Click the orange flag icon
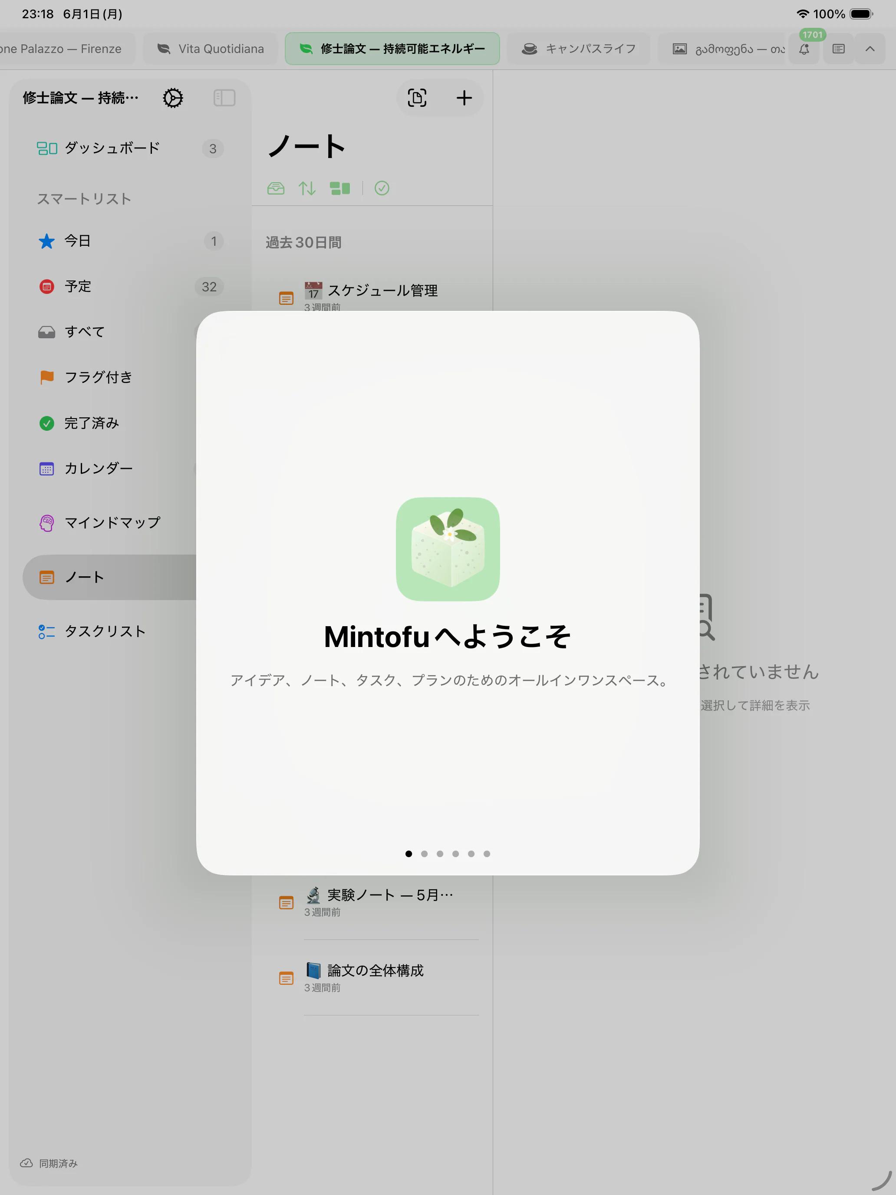Screen dimensions: 896x1195 pos(47,377)
